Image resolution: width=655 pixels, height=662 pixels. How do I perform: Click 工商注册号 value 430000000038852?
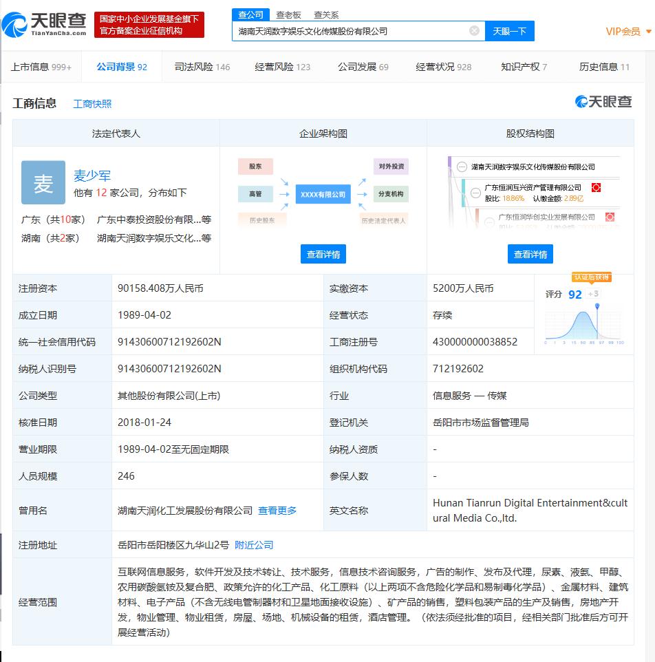tap(475, 342)
